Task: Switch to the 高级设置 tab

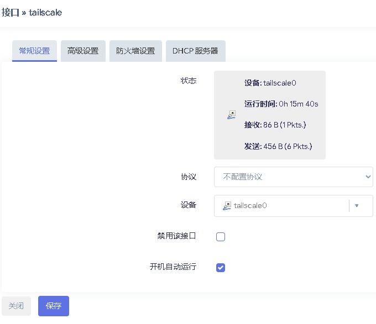Action: point(83,51)
